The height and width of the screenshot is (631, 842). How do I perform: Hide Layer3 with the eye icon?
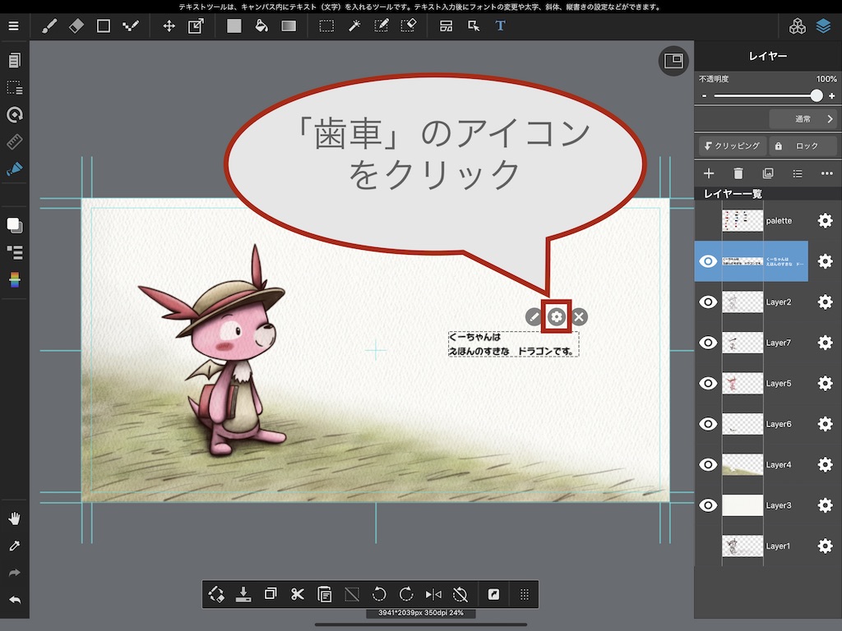(x=708, y=505)
